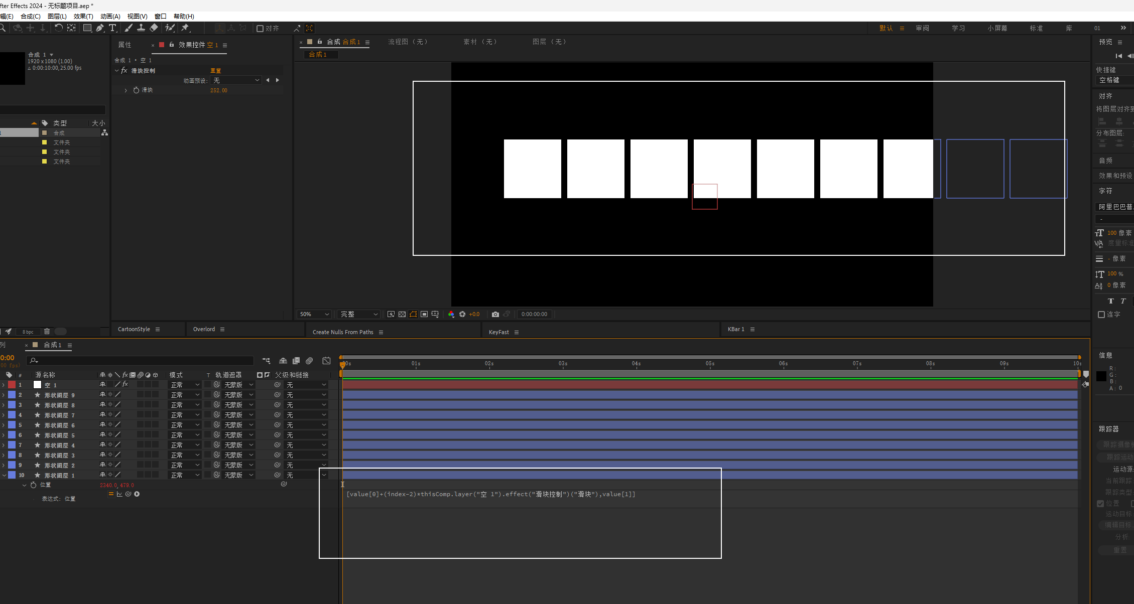Select the Pen tool in toolbar
Viewport: 1134px width, 604px height.
(100, 28)
